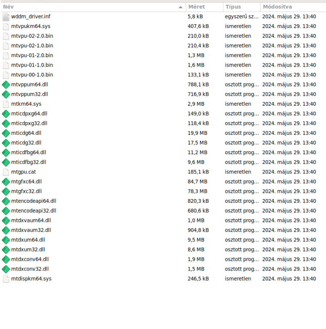The height and width of the screenshot is (329, 326).
Task: Click the green icon of mtvppum32.dll
Action: click(6, 94)
